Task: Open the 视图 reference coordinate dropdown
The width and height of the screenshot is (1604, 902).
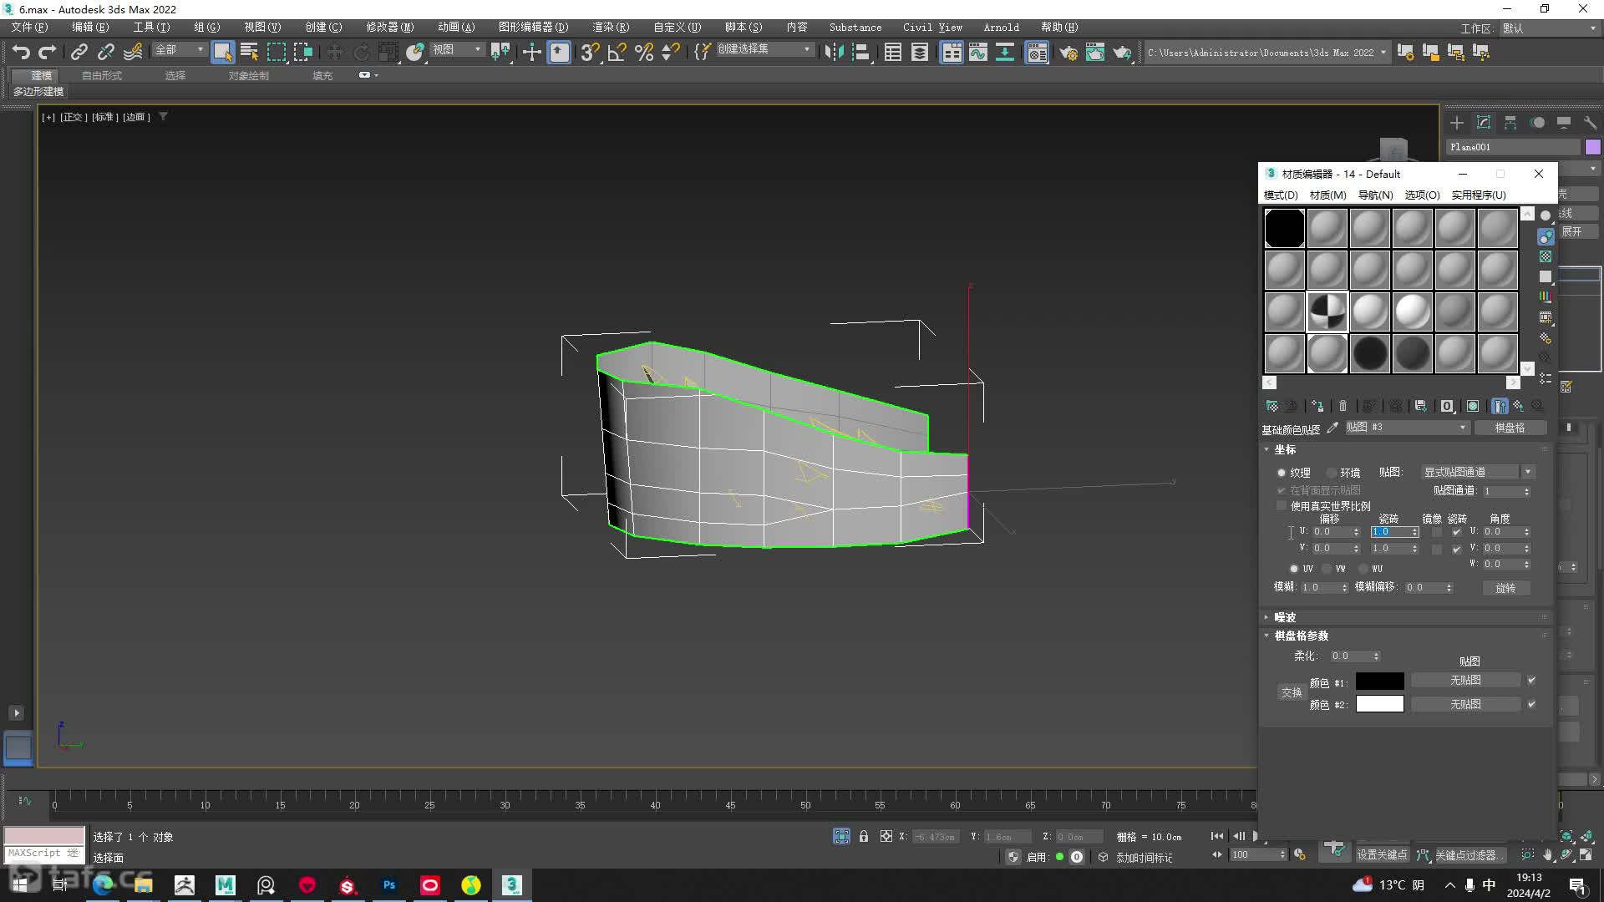Action: [456, 50]
